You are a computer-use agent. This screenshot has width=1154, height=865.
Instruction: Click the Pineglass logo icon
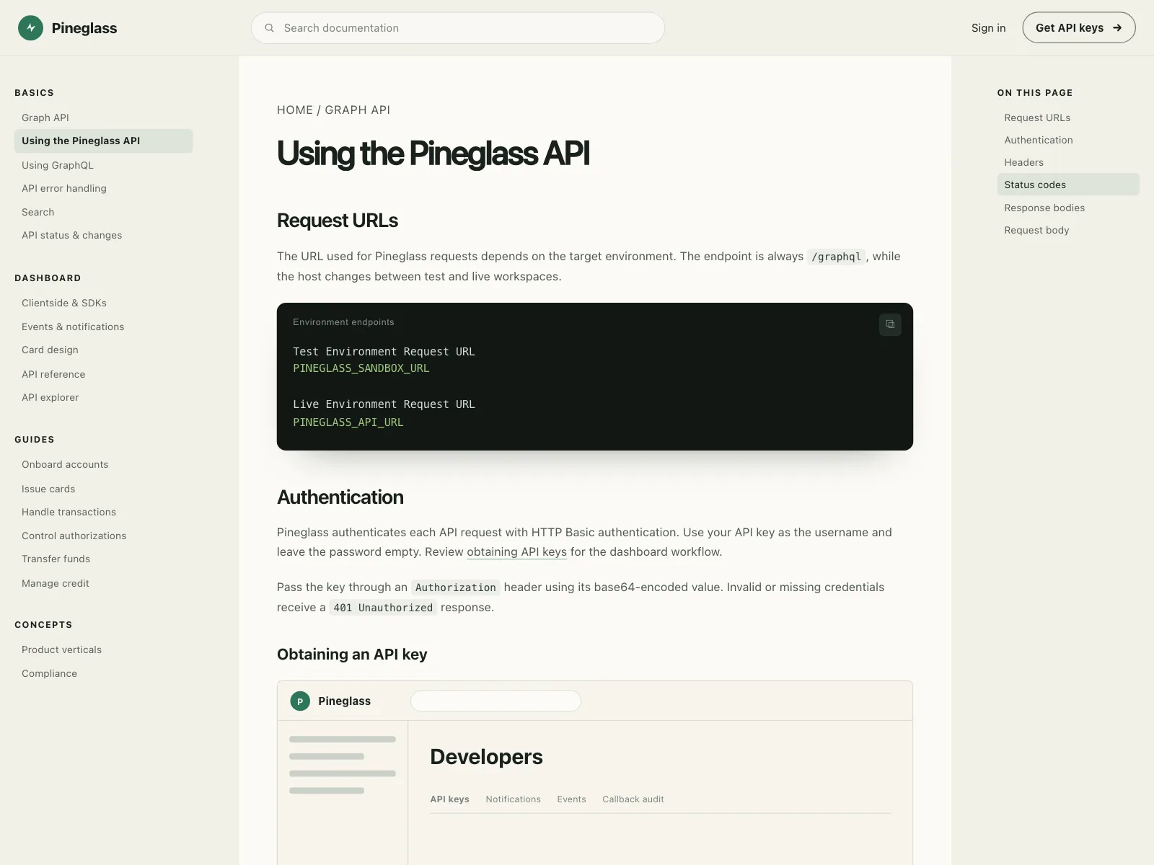pos(30,28)
